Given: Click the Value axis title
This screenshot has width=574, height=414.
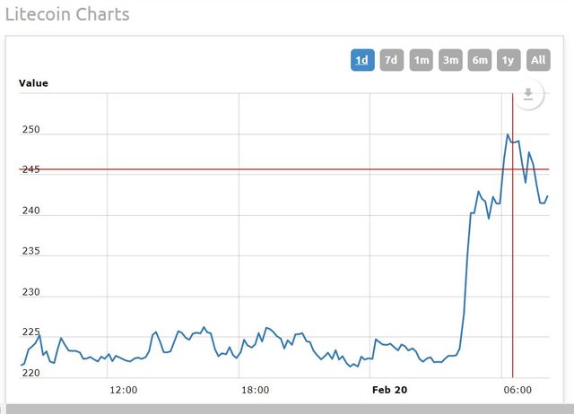Looking at the screenshot, I should (33, 83).
